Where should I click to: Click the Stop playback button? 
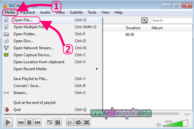[29, 122]
